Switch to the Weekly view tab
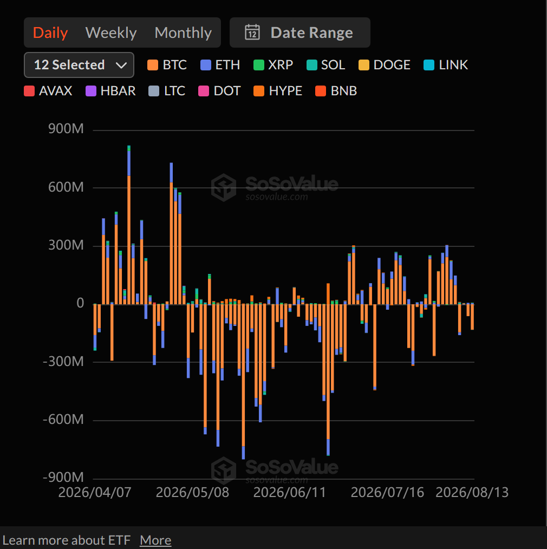 [110, 32]
